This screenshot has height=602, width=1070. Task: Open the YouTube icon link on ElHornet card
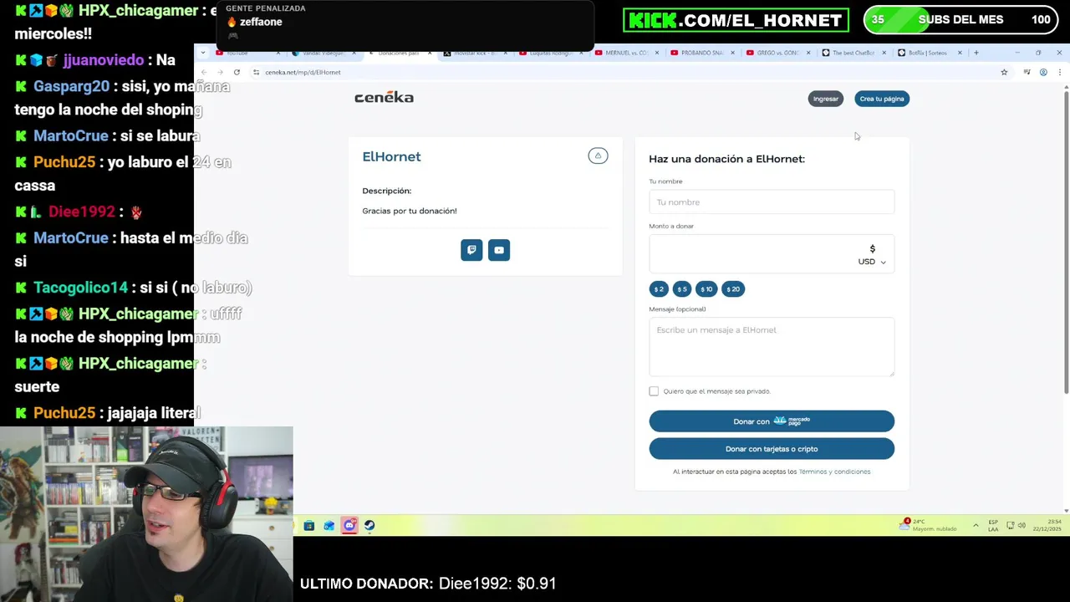point(499,250)
